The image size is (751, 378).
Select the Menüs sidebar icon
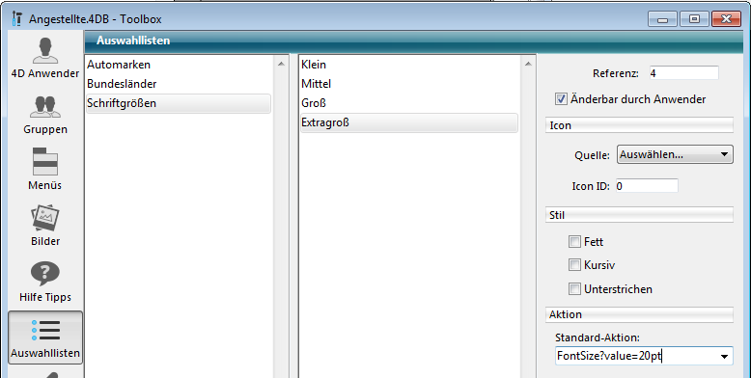[45, 162]
